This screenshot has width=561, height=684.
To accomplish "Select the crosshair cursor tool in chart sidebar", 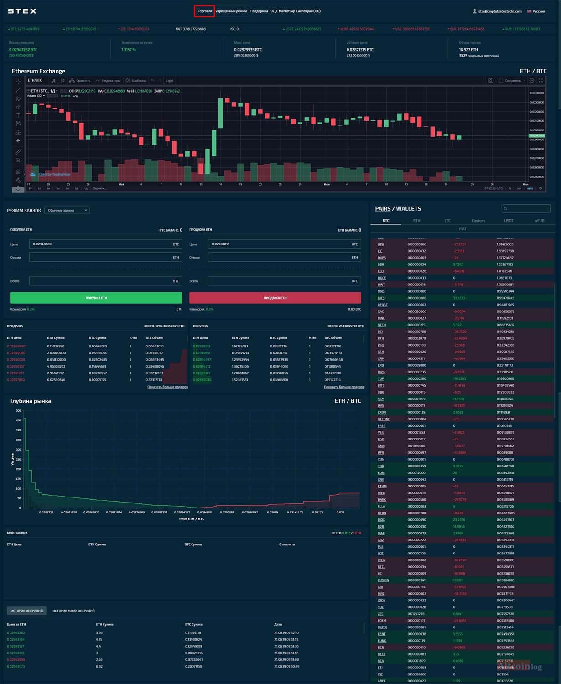I will pyautogui.click(x=18, y=81).
